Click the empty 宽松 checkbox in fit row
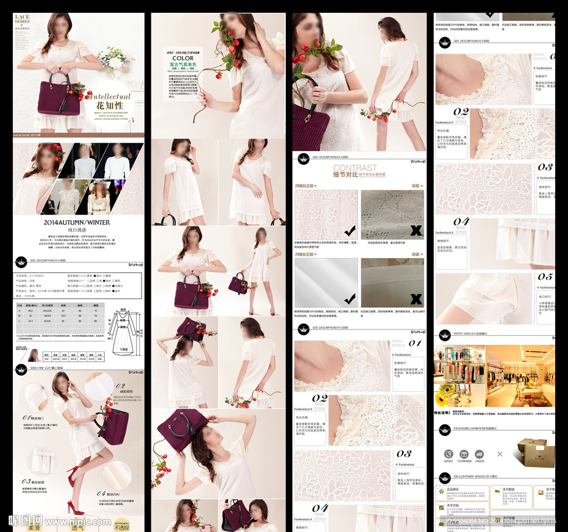Viewport: 568px width, 532px height. point(104,291)
